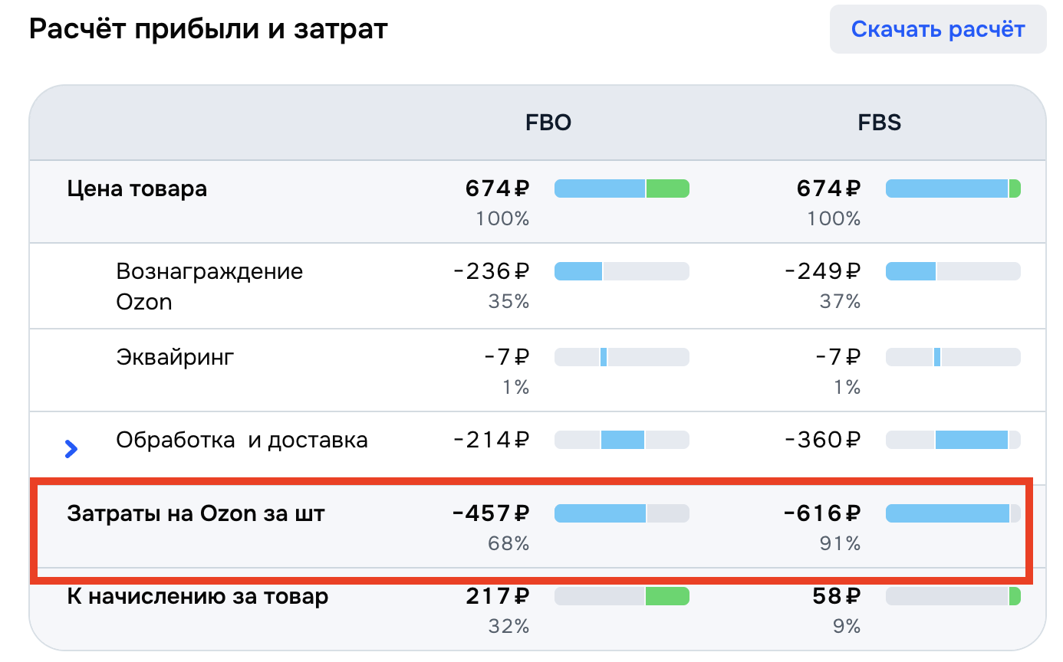Select the Цена товара row
The height and width of the screenshot is (662, 1063).
tap(138, 188)
